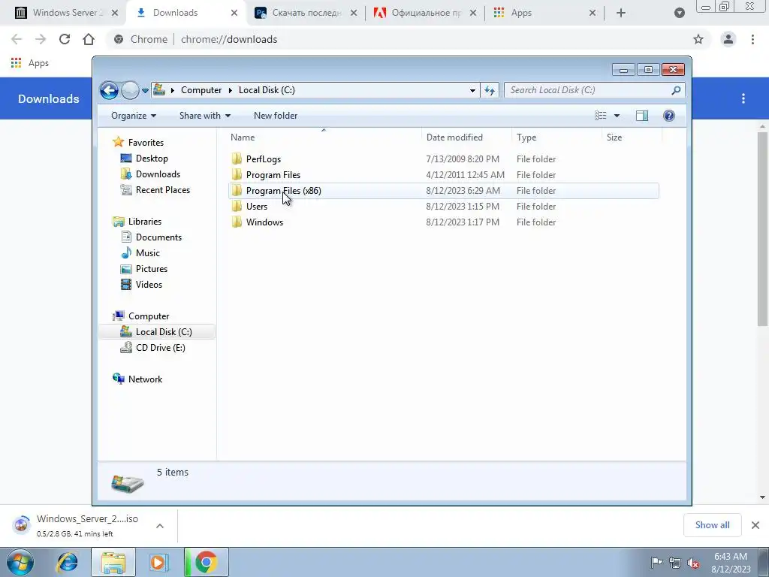Screen dimensions: 769x577
Task: Bookmark this page with the star icon
Action: (698, 39)
